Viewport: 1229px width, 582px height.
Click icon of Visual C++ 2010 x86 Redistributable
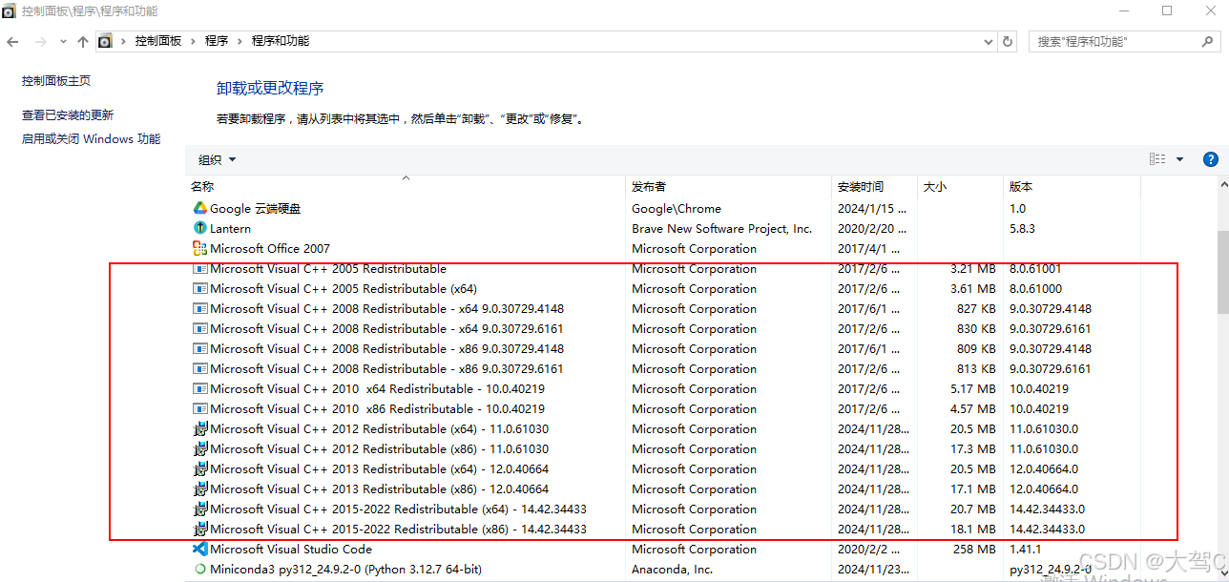(x=200, y=408)
